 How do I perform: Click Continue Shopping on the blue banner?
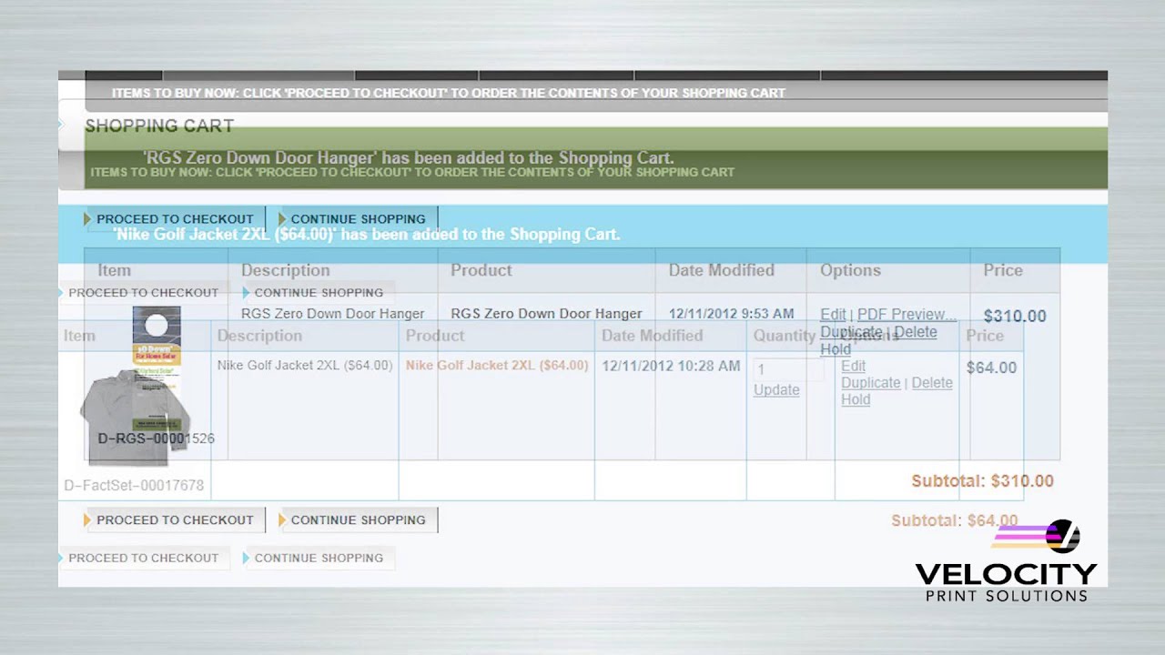coord(358,219)
